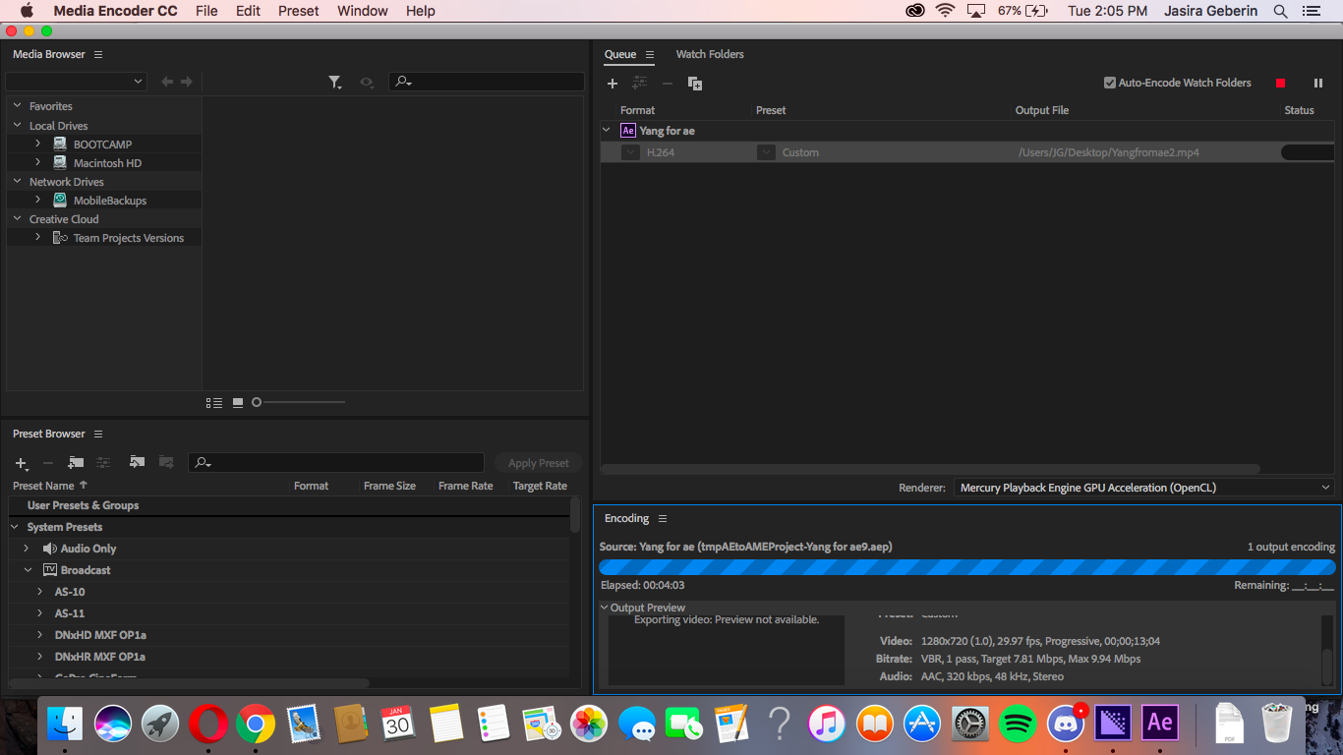Pause the encoding queue
The image size is (1343, 755).
click(1318, 84)
